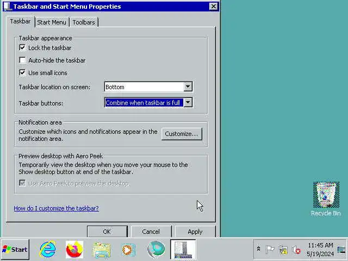Image resolution: width=348 pixels, height=261 pixels.
Task: Open the Windows Explorer taskbar icon
Action: click(x=102, y=250)
